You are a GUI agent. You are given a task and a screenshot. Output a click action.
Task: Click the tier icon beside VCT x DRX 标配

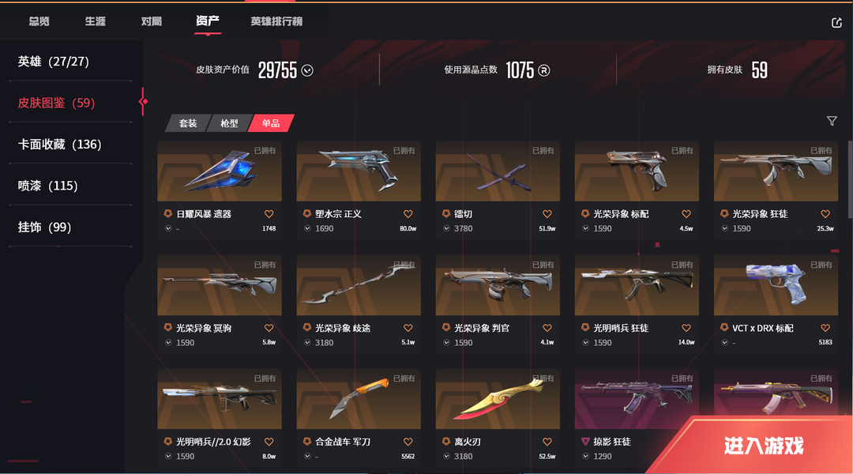(x=724, y=328)
